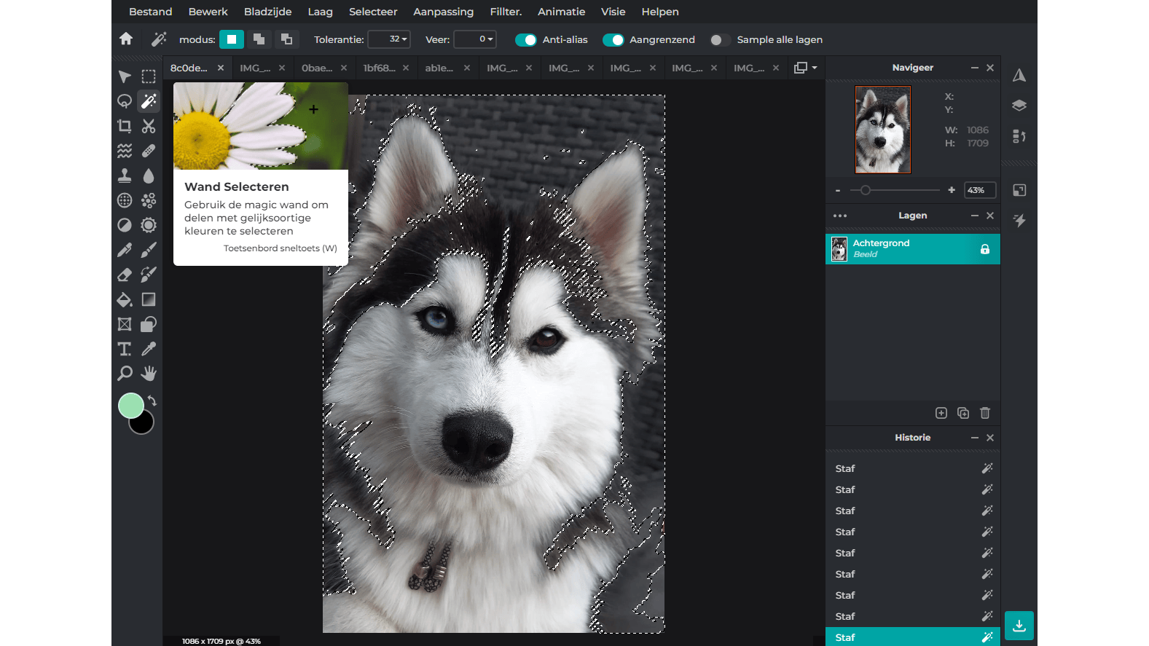
Task: Select the Lasso selection tool
Action: pos(125,101)
